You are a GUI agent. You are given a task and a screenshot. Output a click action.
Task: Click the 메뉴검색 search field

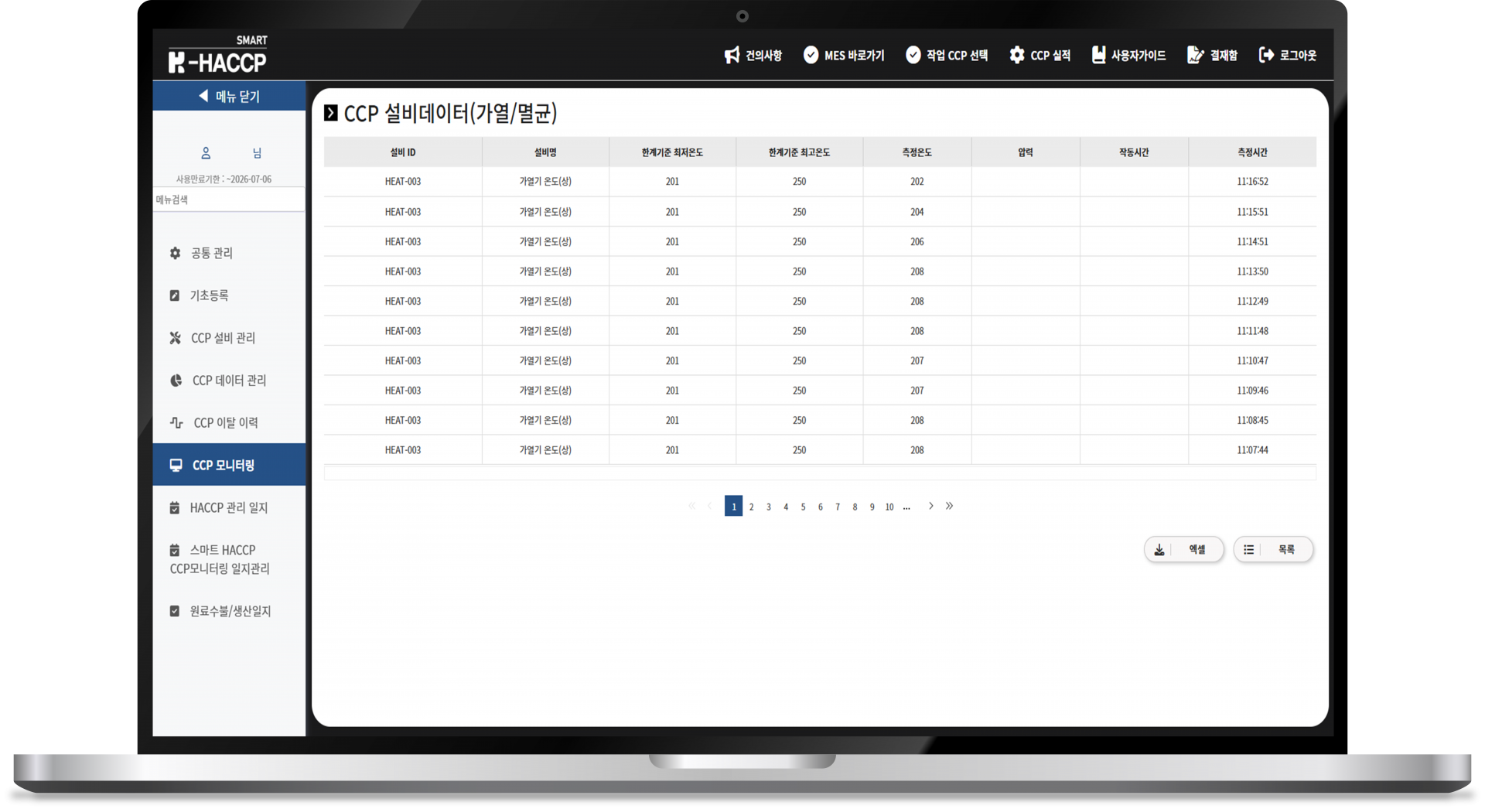point(229,200)
